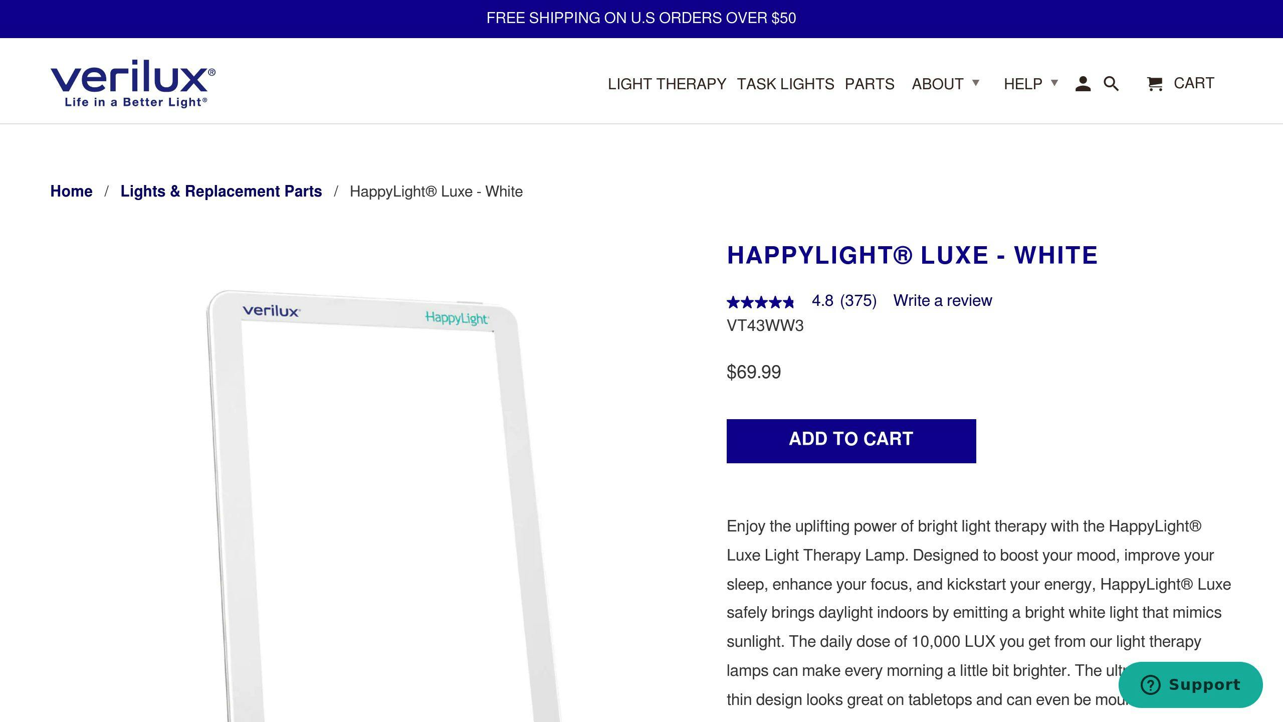Click the HAPPYLIGHT® LUXE - WHITE title
This screenshot has height=722, width=1283.
[x=912, y=255]
